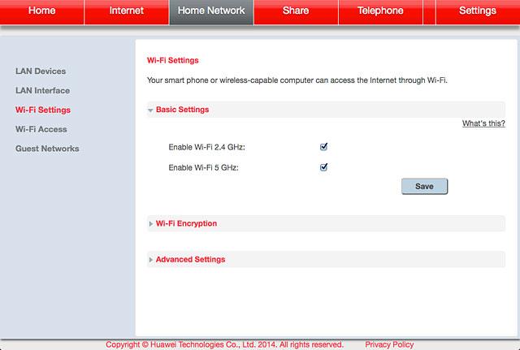The width and height of the screenshot is (520, 350).
Task: Click the Enable Wi-Fi 2.4 GHz label
Action: pyautogui.click(x=206, y=147)
